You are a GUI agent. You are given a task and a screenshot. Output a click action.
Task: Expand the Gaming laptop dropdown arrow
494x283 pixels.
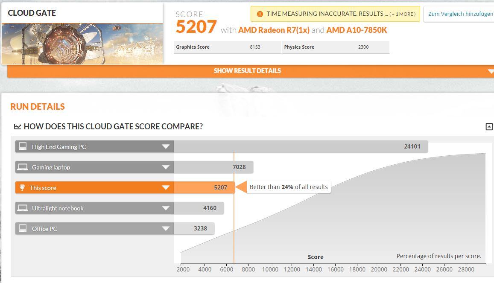pyautogui.click(x=166, y=167)
